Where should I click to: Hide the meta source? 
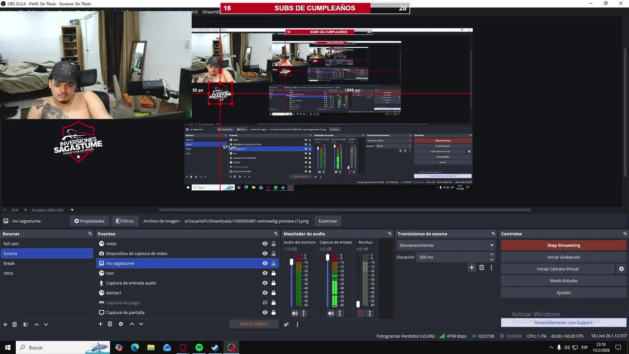tap(265, 244)
